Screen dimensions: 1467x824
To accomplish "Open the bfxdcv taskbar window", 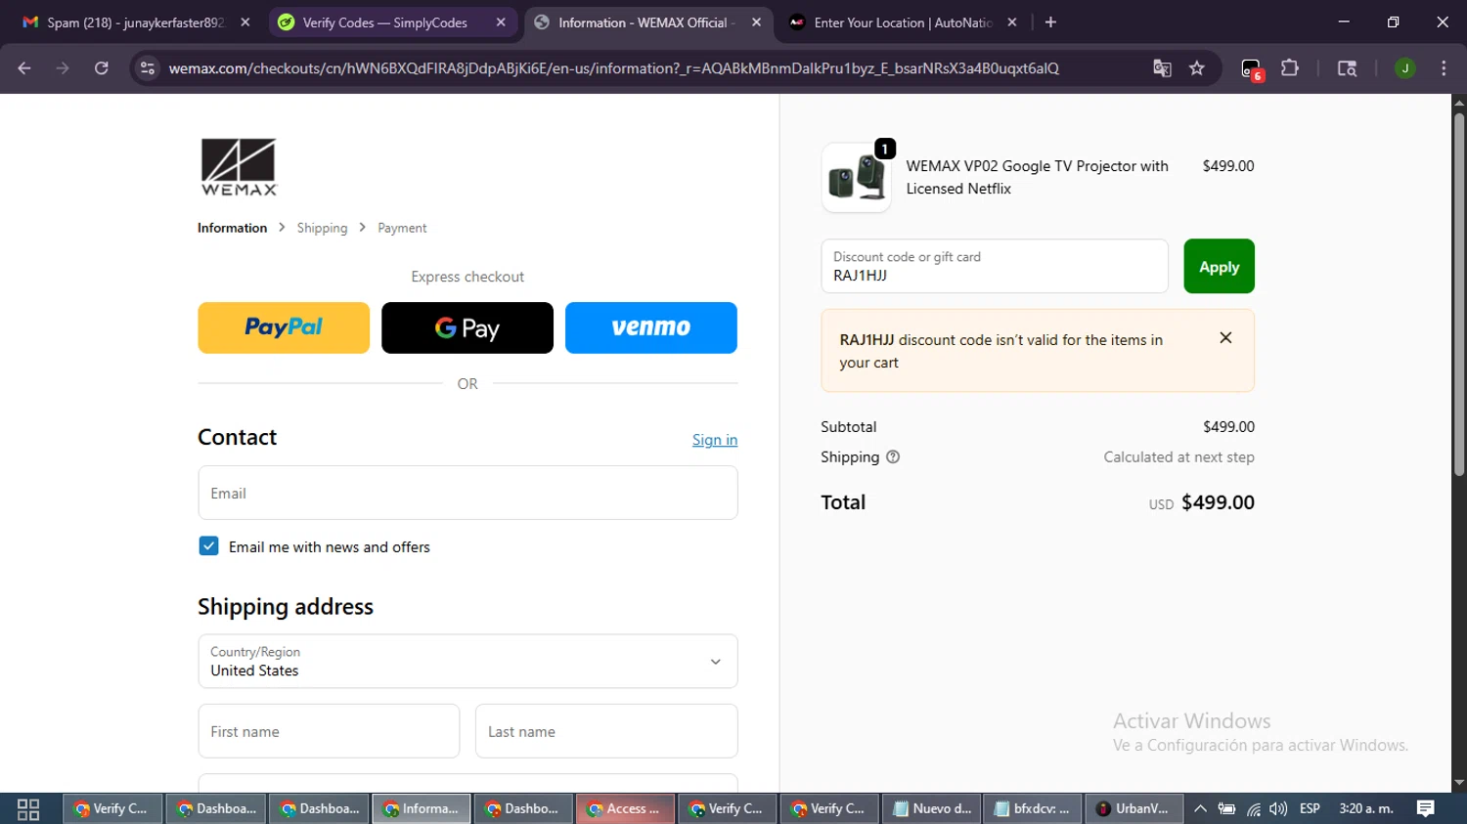I will point(1033,808).
